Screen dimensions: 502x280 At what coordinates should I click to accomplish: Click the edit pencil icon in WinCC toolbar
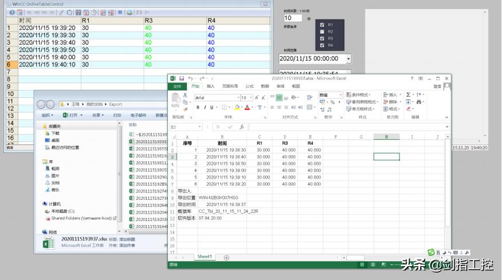61,13
